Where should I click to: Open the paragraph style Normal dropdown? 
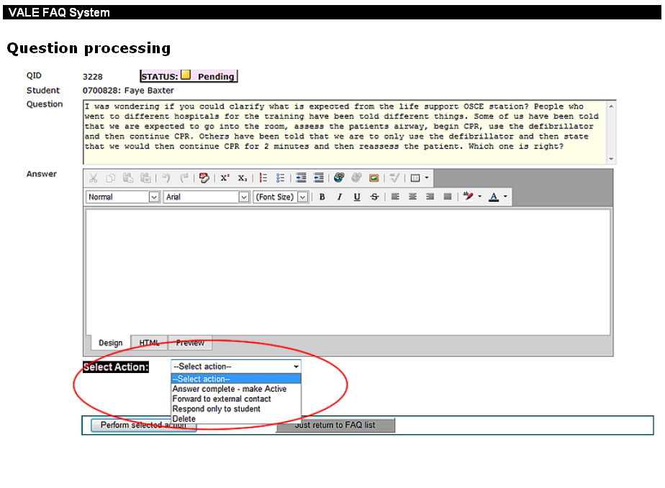point(123,197)
